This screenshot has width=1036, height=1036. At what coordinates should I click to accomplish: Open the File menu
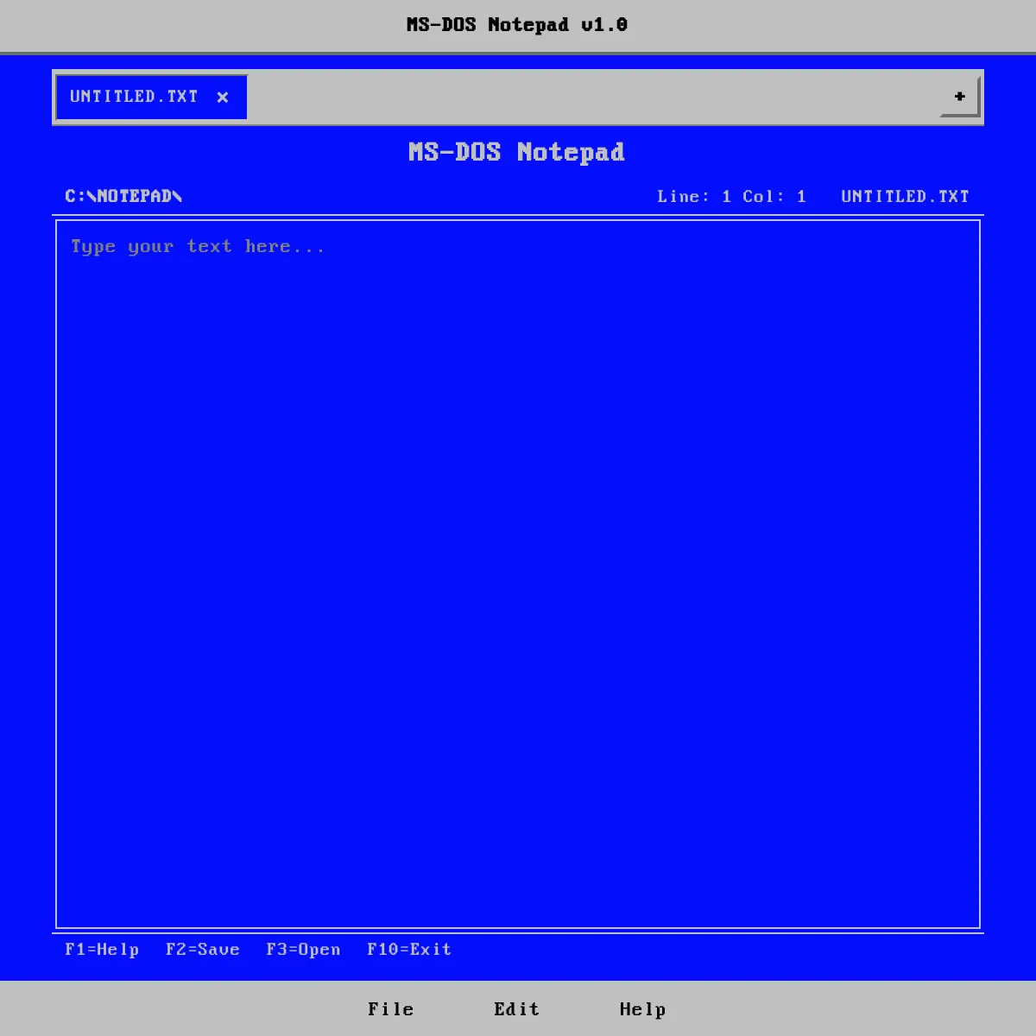coord(391,1009)
